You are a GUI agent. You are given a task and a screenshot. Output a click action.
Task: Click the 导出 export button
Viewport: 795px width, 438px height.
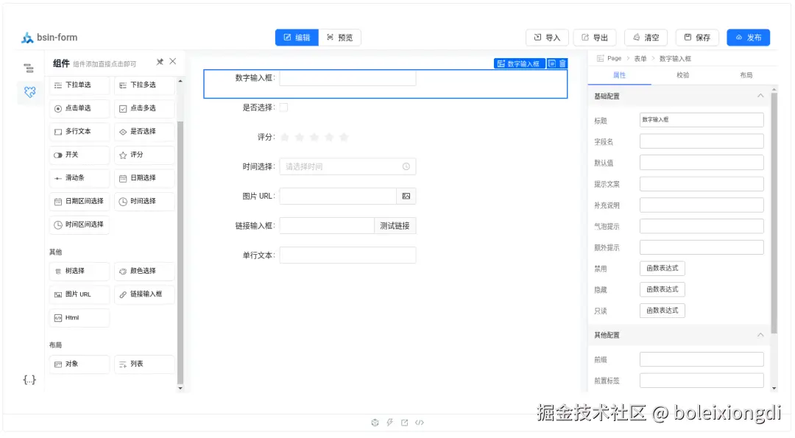coord(595,38)
